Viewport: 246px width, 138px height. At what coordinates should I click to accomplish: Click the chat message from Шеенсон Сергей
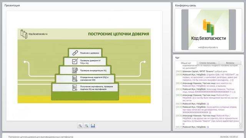pyautogui.click(x=201, y=71)
